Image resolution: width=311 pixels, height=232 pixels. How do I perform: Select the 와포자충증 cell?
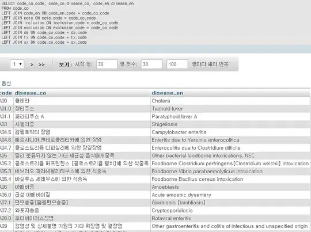[x=82, y=210]
